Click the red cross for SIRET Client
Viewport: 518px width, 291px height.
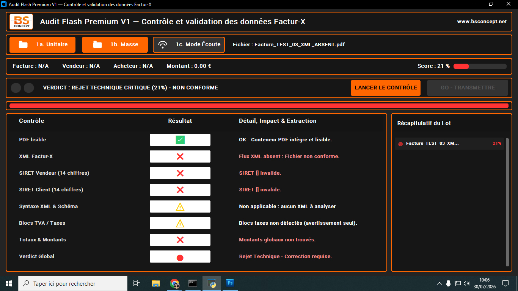click(x=180, y=190)
